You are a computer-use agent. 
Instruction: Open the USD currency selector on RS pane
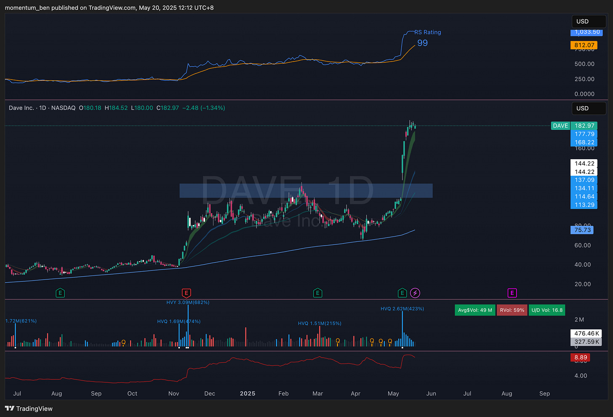589,21
